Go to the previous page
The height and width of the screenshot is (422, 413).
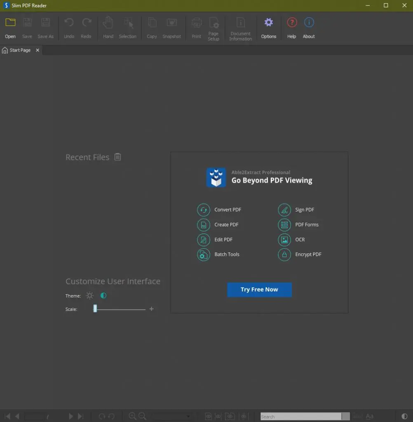click(17, 416)
